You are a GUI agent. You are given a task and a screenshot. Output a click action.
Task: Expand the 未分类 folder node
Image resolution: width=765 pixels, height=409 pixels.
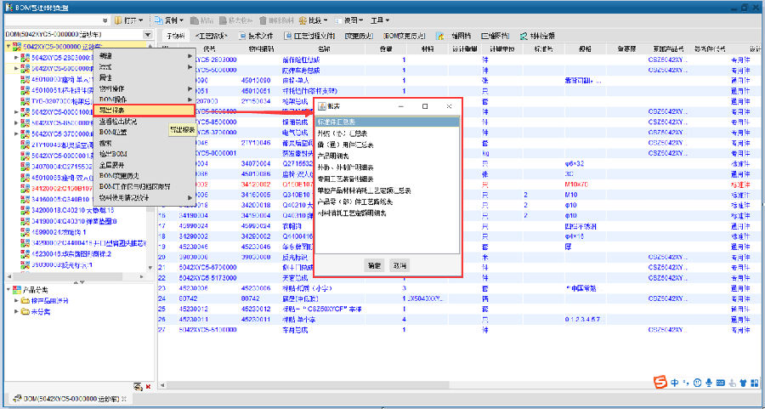pos(17,311)
